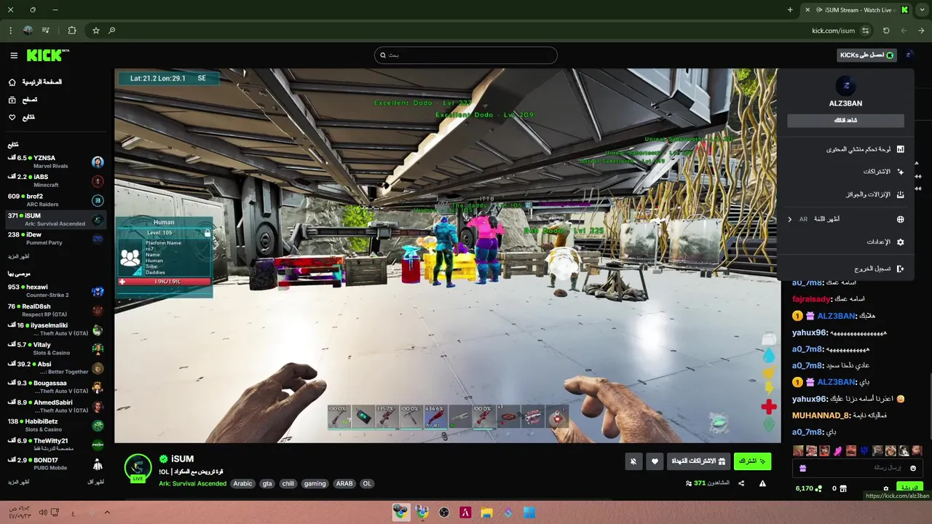Open a new browser tab
Screen dimensions: 932x524
(x=790, y=10)
